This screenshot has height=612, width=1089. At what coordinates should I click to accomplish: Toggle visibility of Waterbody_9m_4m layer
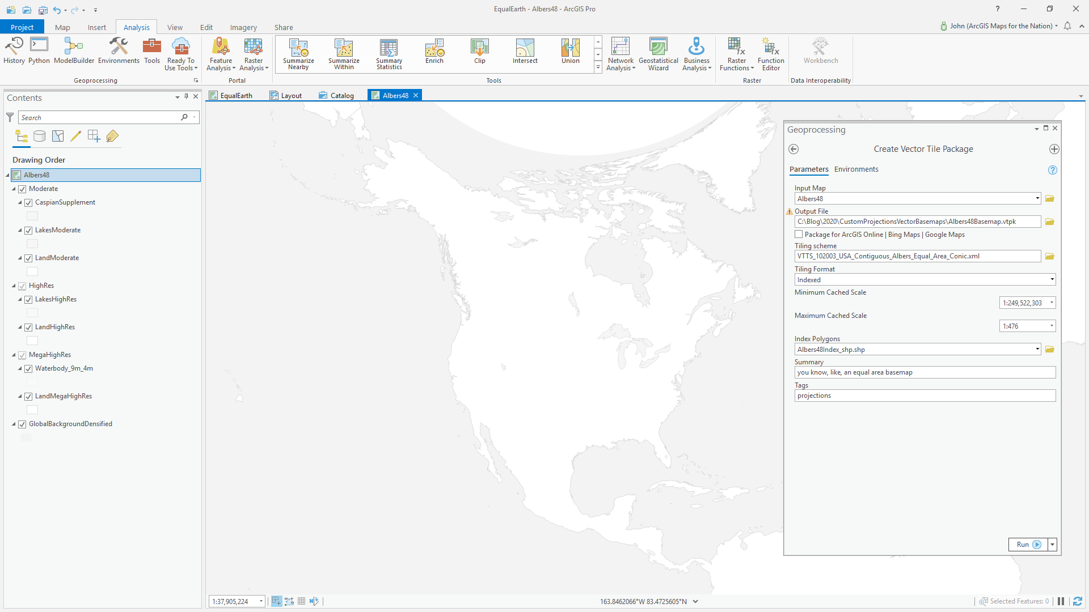[x=28, y=369]
